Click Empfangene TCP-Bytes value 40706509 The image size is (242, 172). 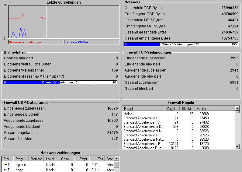click(x=230, y=14)
